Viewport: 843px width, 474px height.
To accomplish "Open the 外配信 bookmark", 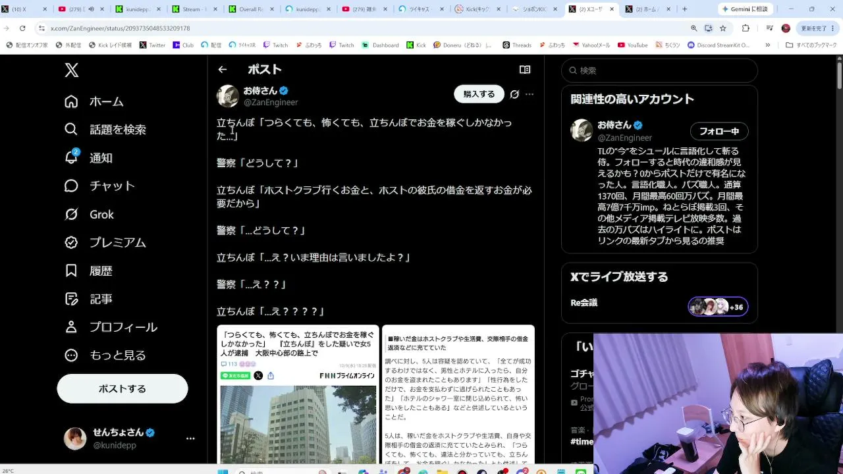I will pos(68,45).
